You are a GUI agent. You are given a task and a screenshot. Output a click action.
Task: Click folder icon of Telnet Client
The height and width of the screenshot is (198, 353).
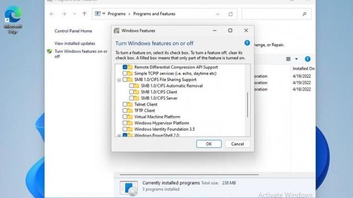click(130, 105)
